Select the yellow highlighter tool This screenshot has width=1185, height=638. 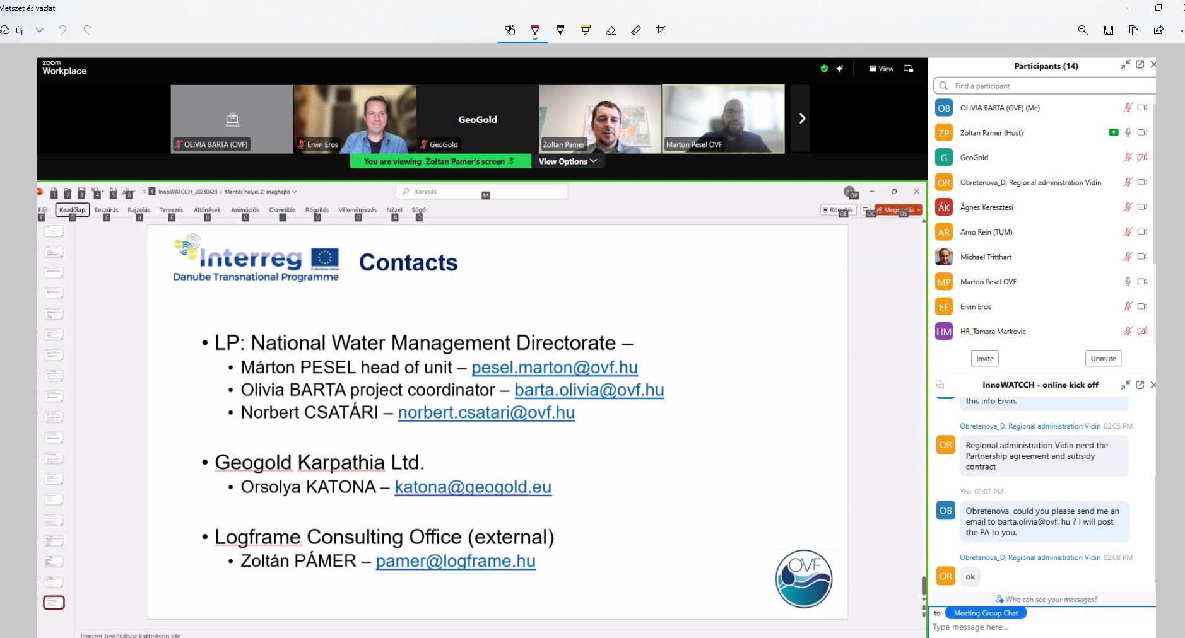click(586, 30)
